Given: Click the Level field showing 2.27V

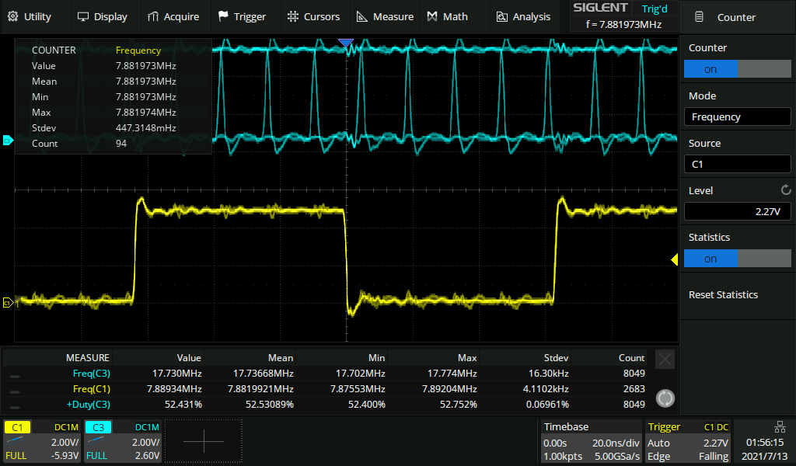Looking at the screenshot, I should (x=737, y=211).
